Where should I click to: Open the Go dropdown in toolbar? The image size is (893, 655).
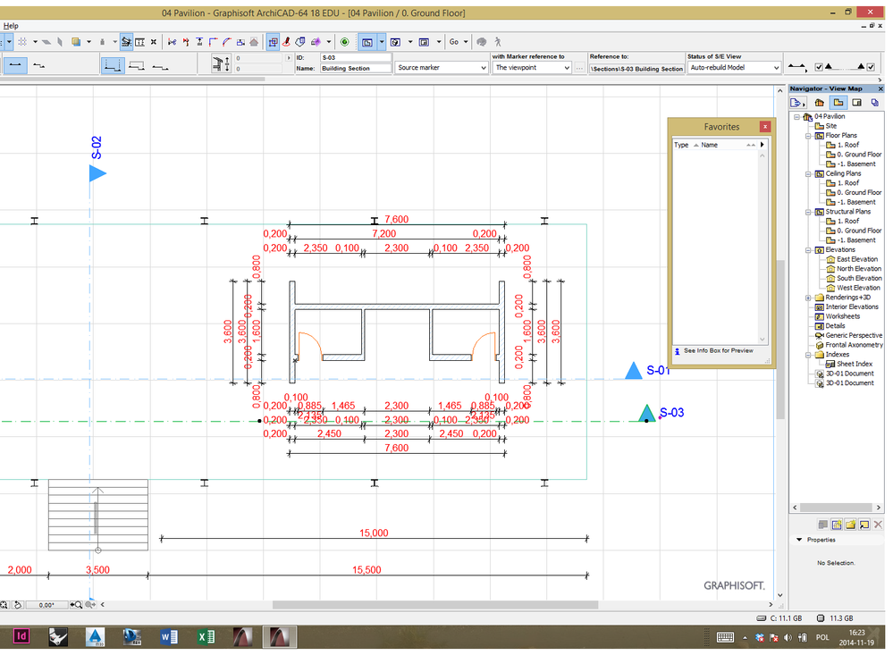tap(459, 42)
